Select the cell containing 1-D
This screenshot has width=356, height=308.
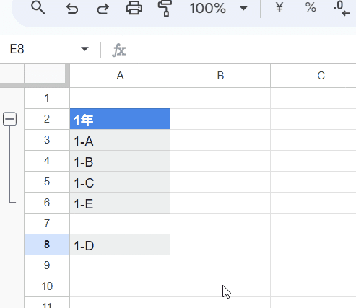click(120, 245)
